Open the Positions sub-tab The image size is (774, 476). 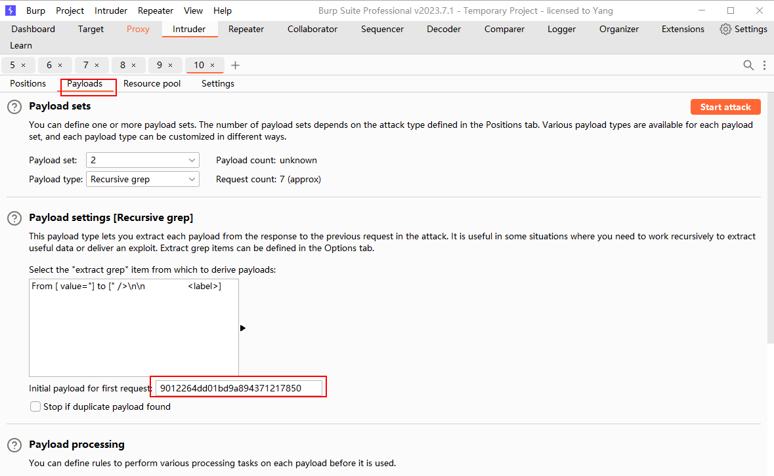(28, 83)
